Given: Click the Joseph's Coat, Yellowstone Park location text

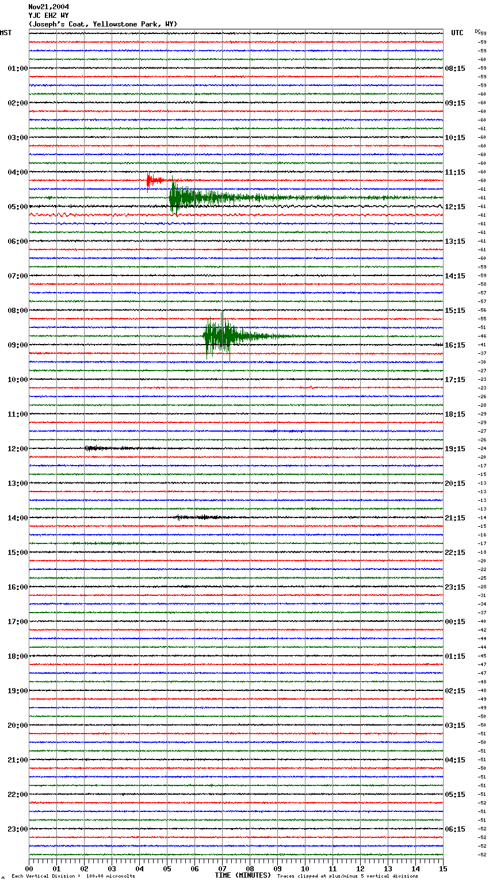Looking at the screenshot, I should [103, 24].
